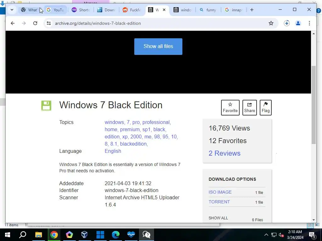Open the "professional" topic link
The image size is (322, 241).
pyautogui.click(x=156, y=122)
